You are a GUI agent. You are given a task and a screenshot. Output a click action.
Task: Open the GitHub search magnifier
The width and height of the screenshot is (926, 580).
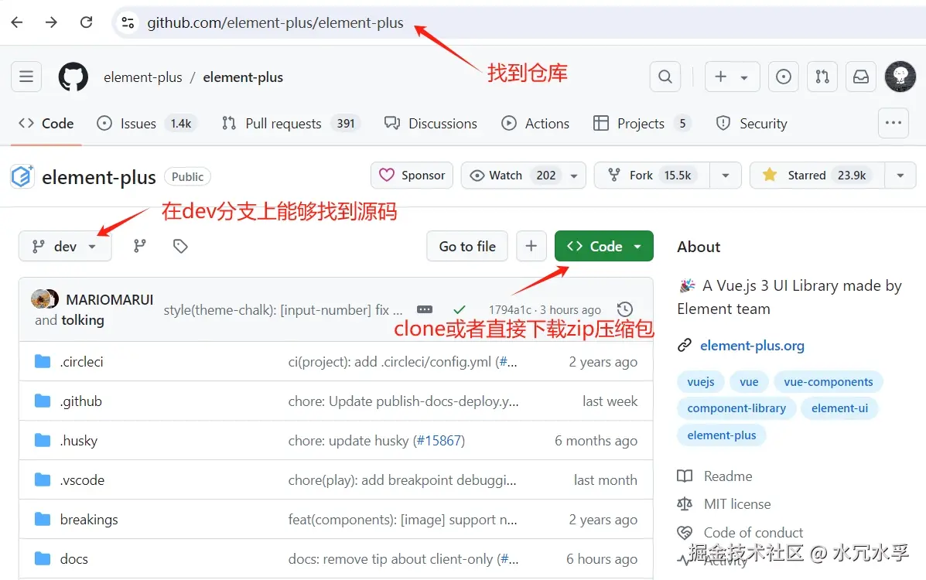point(665,77)
